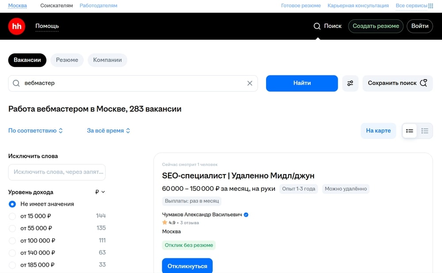This screenshot has width=442, height=273.
Task: Clear the search query with X icon
Action: point(250,83)
